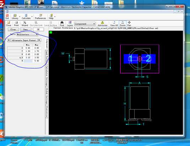Open the Component view dropdown

point(85,24)
